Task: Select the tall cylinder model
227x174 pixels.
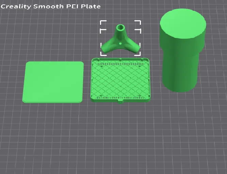Action: (183, 51)
